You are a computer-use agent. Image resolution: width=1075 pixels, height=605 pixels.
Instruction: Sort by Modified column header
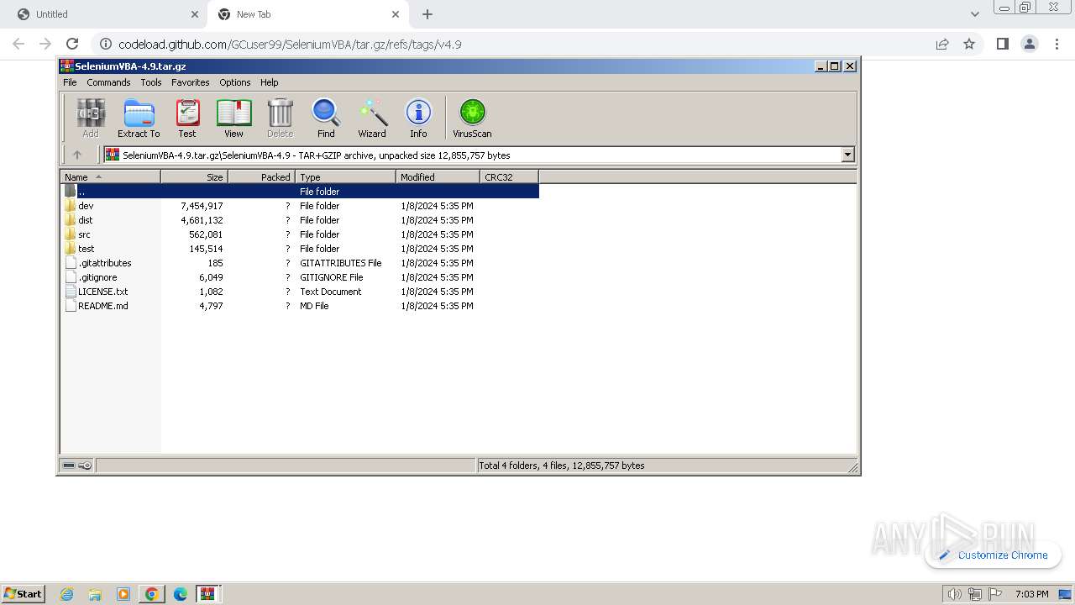coord(438,176)
